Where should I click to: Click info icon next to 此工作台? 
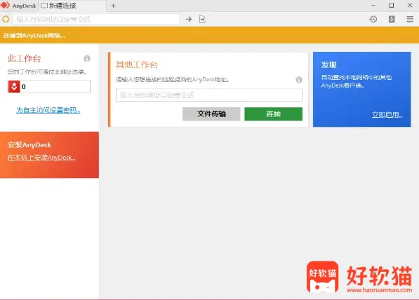[x=87, y=58]
